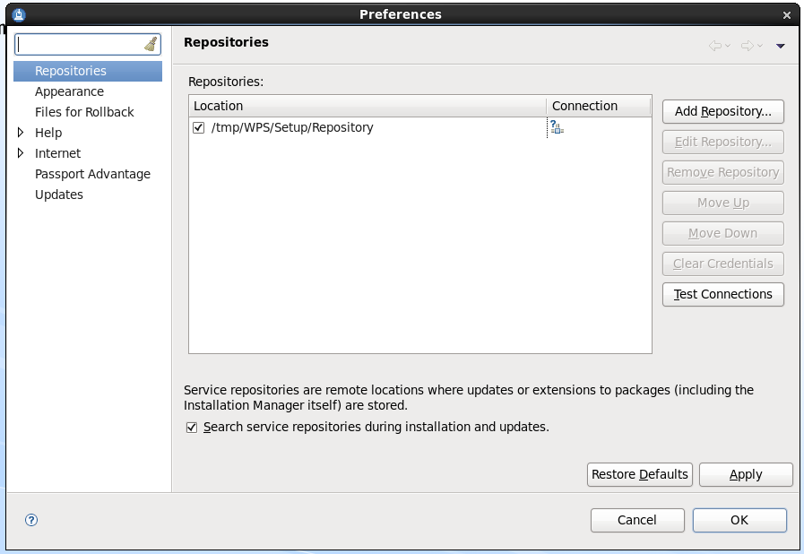Expand the Help tree node
804x554 pixels.
[22, 133]
